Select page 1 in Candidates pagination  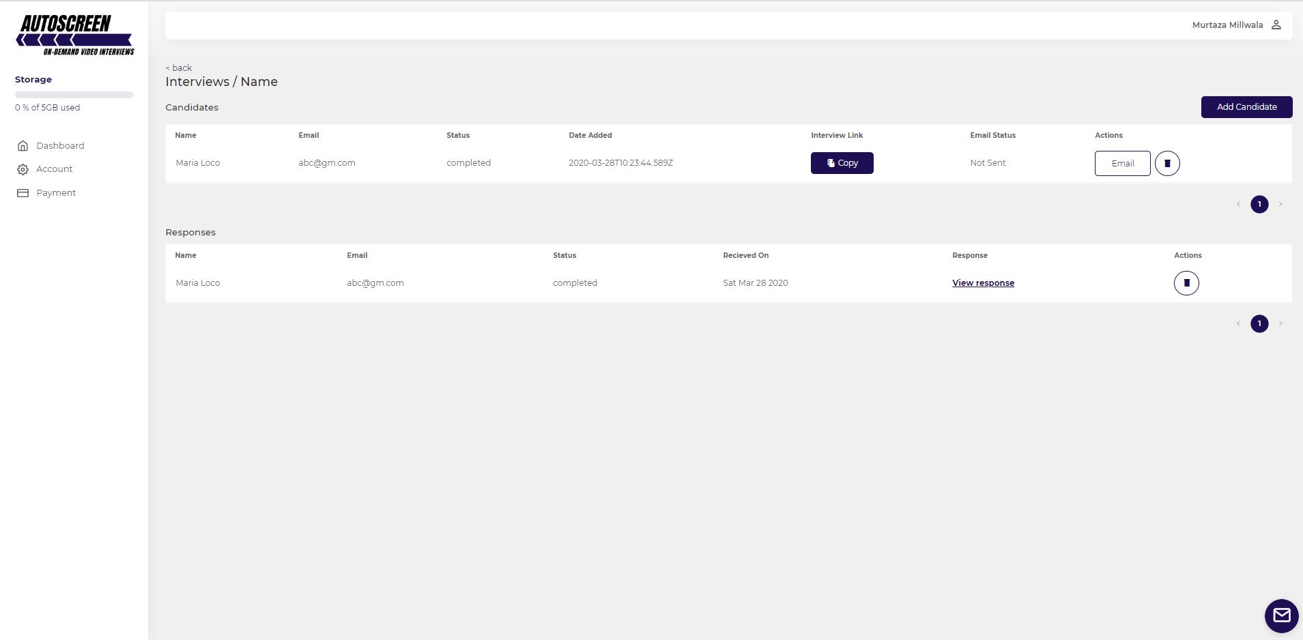coord(1259,205)
